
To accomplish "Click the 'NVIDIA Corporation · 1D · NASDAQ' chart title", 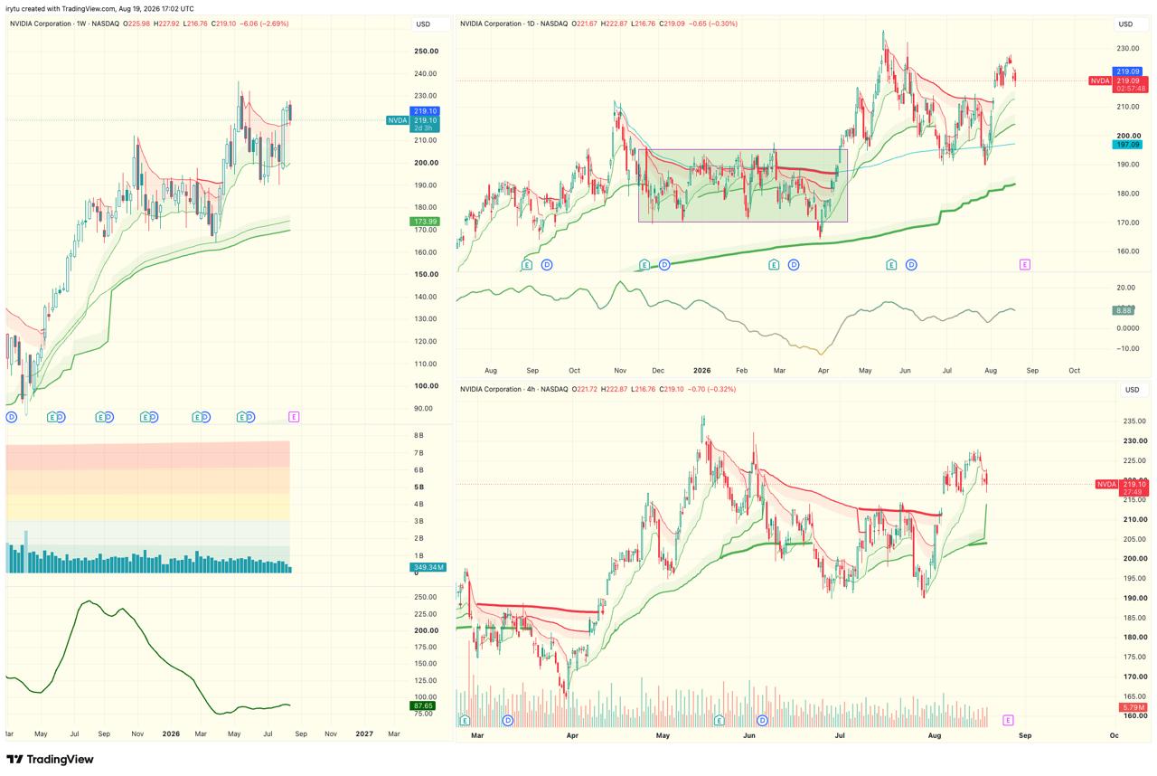I will (x=513, y=24).
